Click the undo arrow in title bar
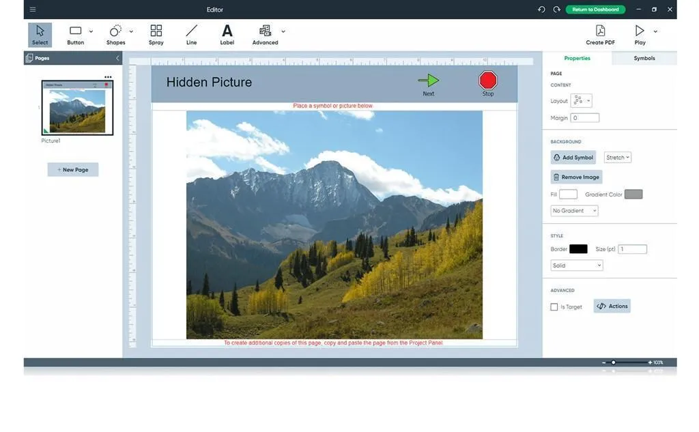Image resolution: width=699 pixels, height=432 pixels. coord(541,10)
